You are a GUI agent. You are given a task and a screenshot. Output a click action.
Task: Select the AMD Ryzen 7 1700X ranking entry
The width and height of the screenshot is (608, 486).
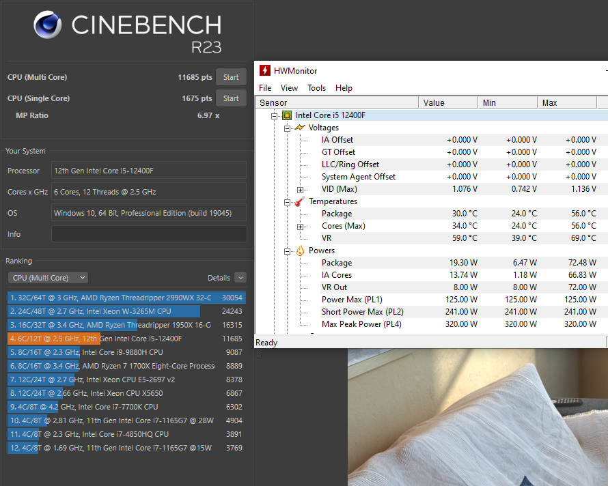(126, 366)
